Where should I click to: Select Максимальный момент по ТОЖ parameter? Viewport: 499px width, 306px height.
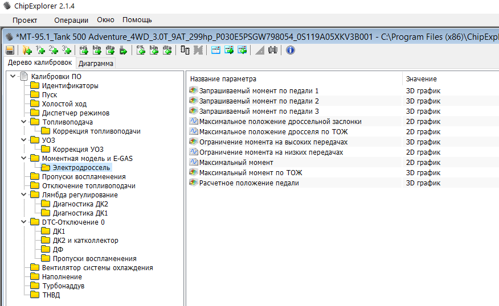(250, 173)
